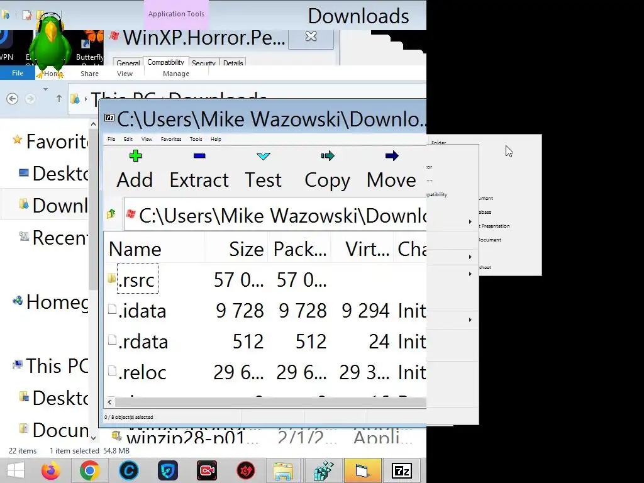Select Favorites in the navigation pane
Image resolution: width=644 pixels, height=483 pixels.
(x=49, y=142)
